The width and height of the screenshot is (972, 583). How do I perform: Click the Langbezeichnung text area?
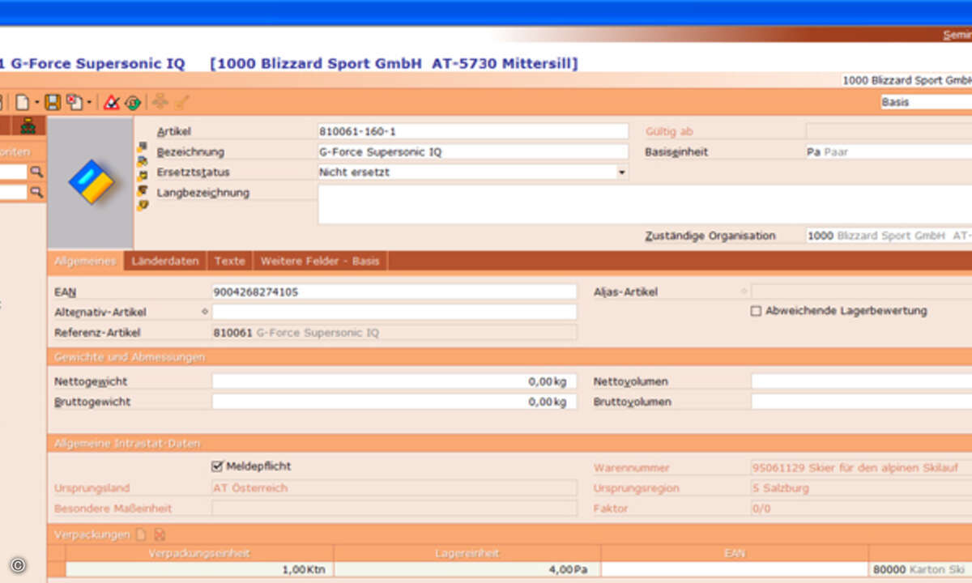645,204
